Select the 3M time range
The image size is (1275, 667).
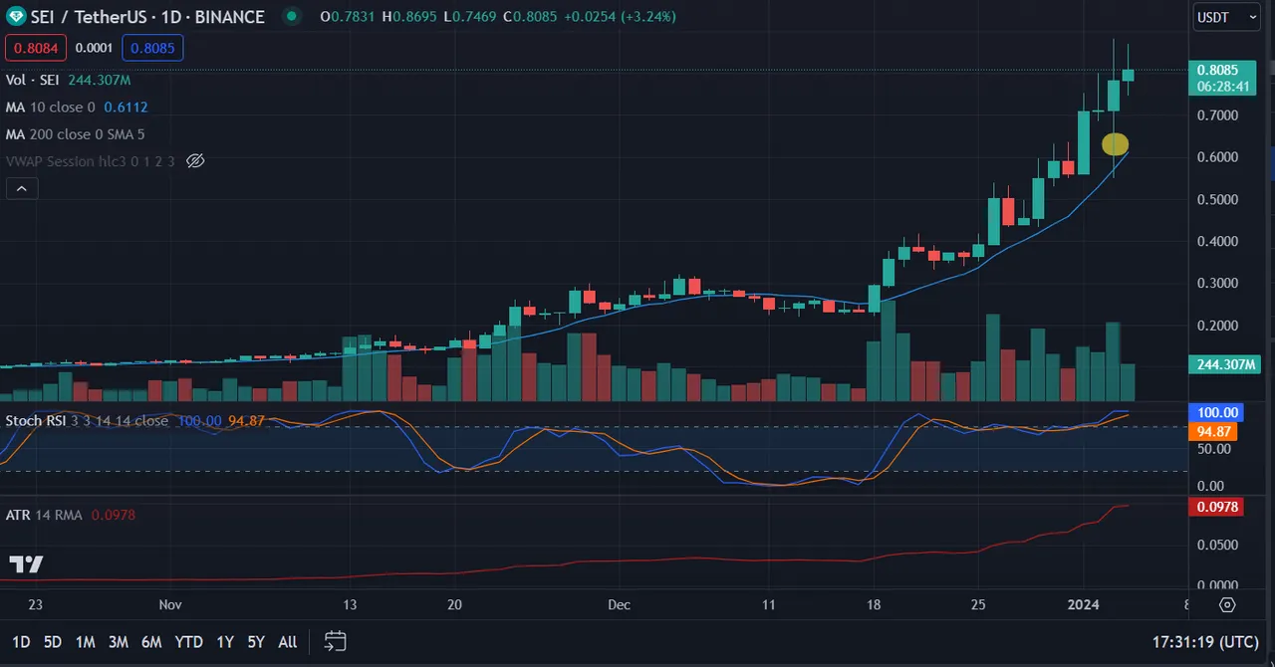pyautogui.click(x=118, y=642)
